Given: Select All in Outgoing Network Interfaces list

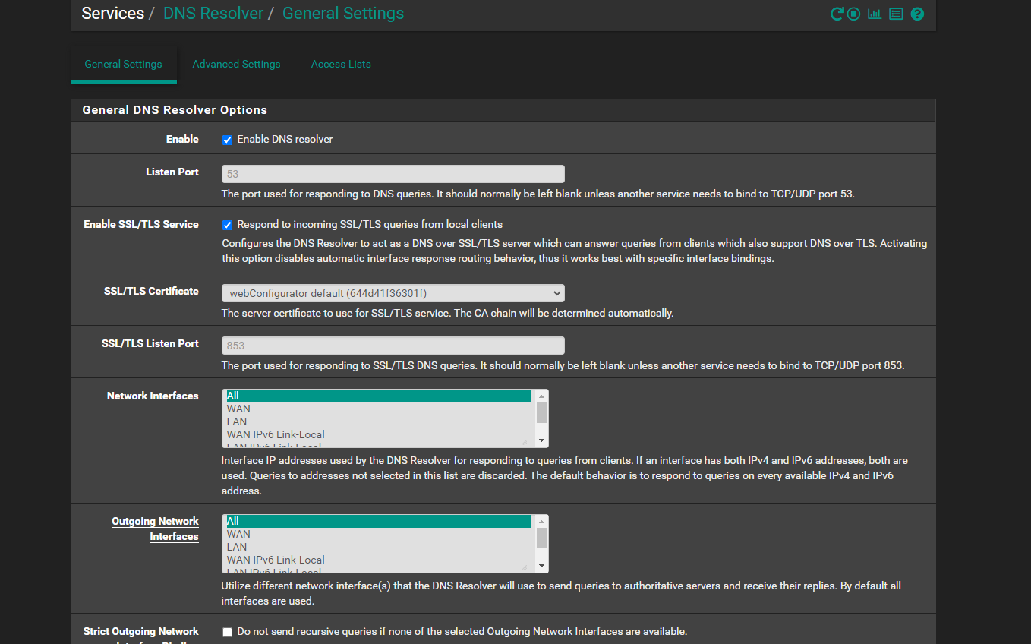Looking at the screenshot, I should [x=378, y=522].
